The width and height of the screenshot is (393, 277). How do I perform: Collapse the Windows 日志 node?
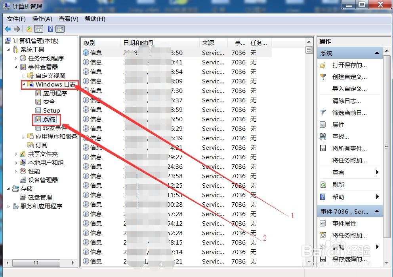23,85
